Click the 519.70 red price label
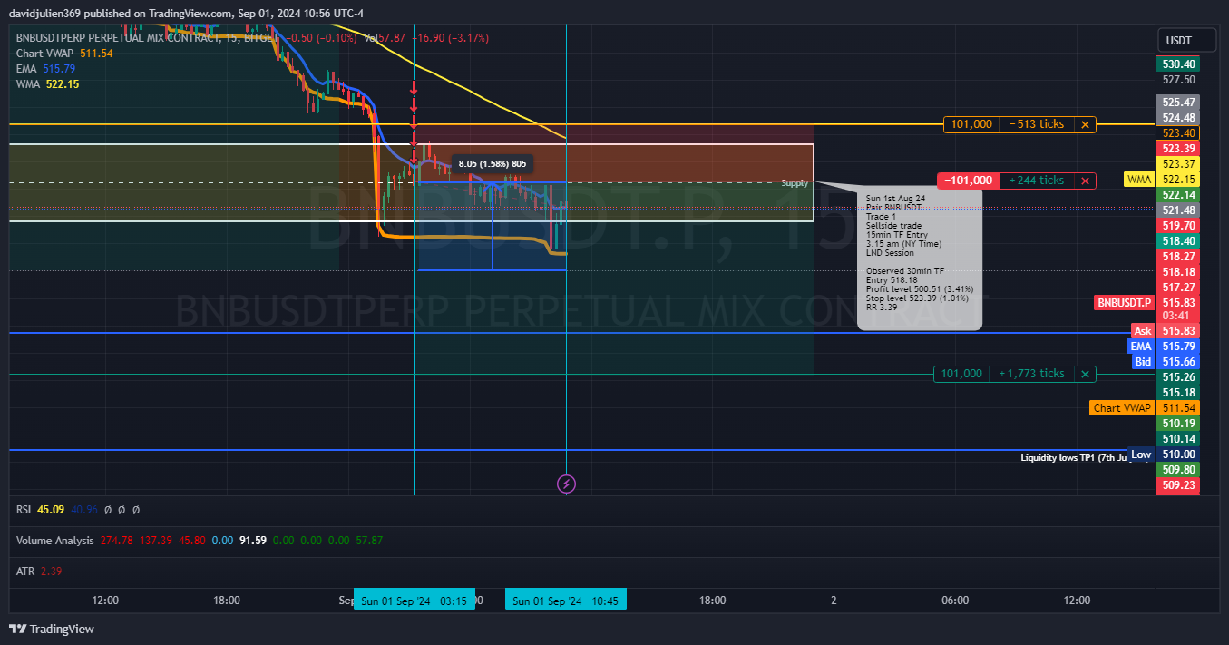1229x645 pixels. pyautogui.click(x=1178, y=225)
